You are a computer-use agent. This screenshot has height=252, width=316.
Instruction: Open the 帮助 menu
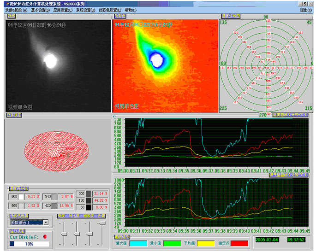pyautogui.click(x=131, y=10)
